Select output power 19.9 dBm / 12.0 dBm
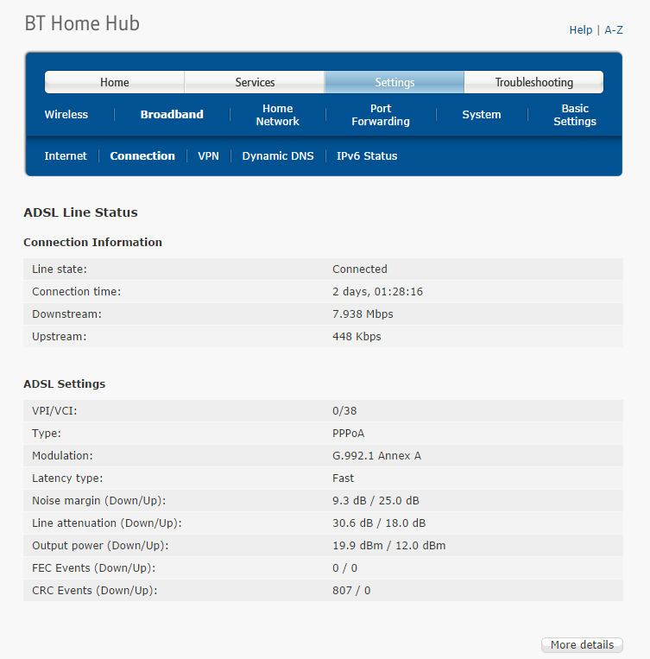 point(389,546)
